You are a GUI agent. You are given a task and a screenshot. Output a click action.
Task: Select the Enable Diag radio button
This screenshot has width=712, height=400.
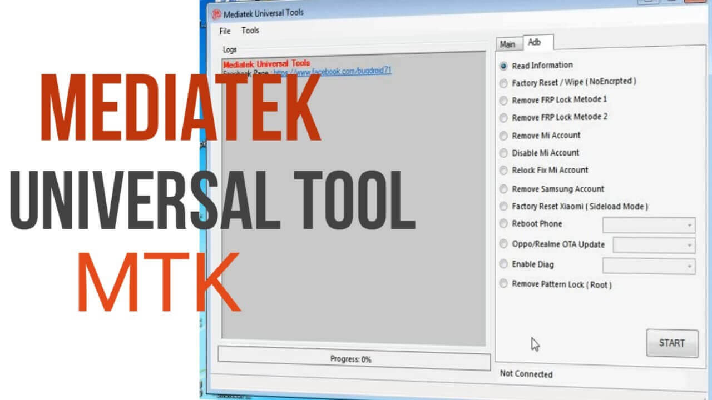point(503,264)
